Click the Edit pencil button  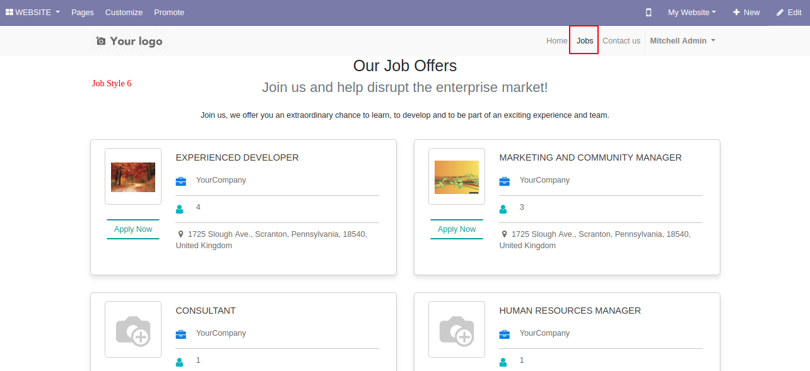(x=789, y=13)
